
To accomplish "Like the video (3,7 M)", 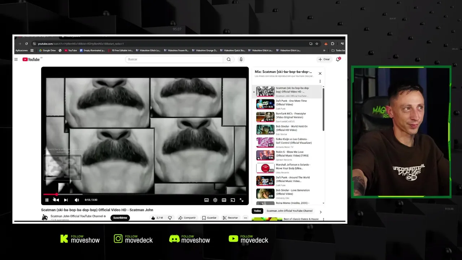I will (157, 218).
